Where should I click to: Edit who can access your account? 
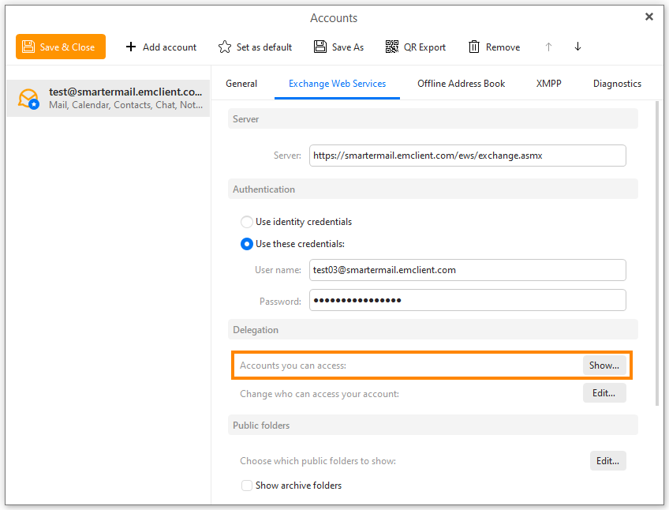tap(604, 393)
